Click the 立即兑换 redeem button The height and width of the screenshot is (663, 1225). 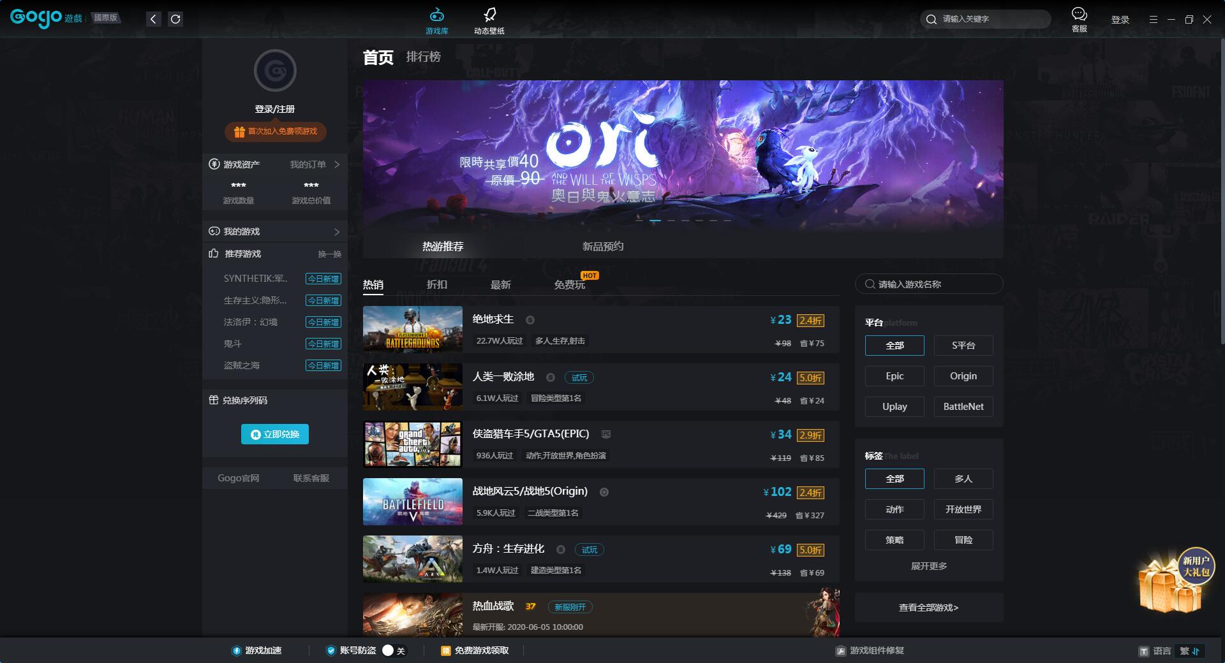(x=275, y=434)
